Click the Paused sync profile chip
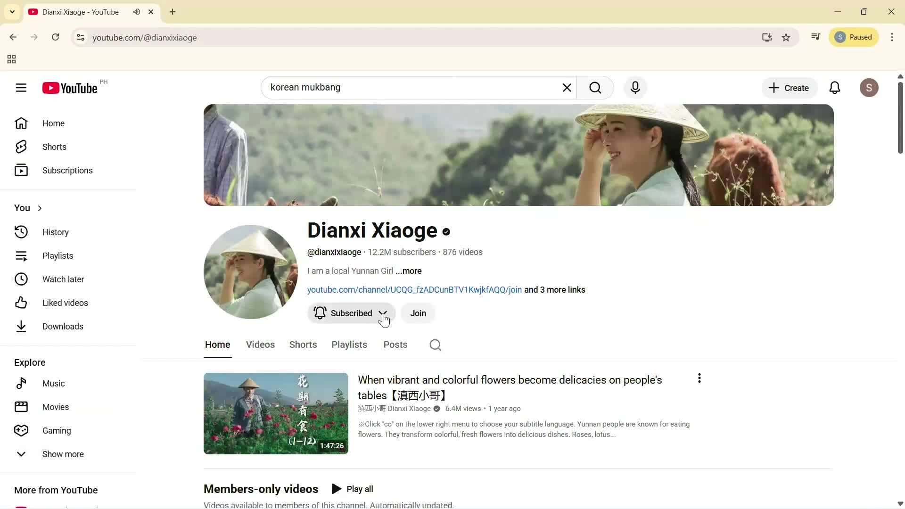905x509 pixels. click(854, 37)
